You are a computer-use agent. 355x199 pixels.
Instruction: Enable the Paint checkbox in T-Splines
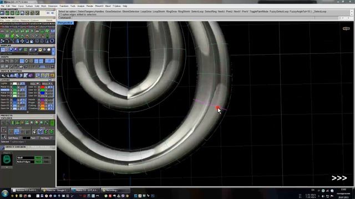[38, 138]
